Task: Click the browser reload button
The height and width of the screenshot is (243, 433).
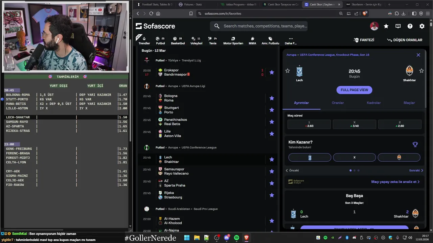Action: pyautogui.click(x=151, y=13)
